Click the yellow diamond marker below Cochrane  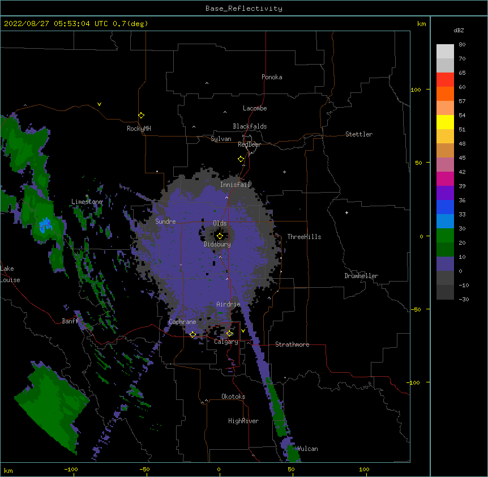tap(192, 335)
